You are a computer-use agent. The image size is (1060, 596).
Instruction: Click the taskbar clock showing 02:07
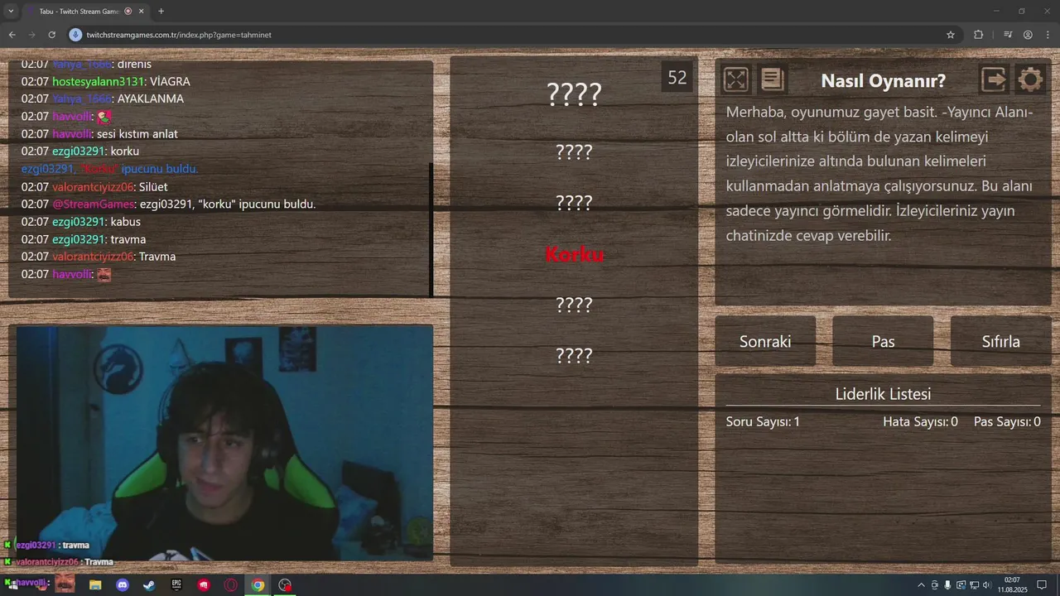pos(1011,585)
